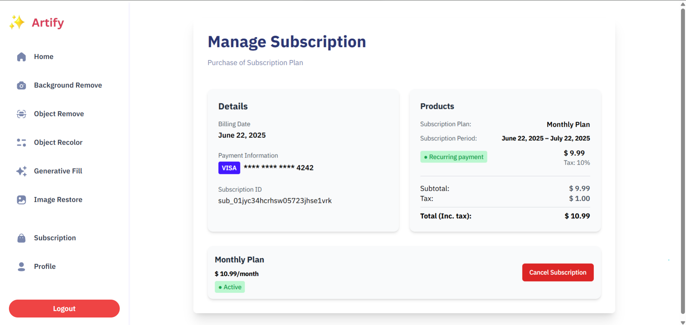Click the 'Subscription Plan:' label

(446, 124)
